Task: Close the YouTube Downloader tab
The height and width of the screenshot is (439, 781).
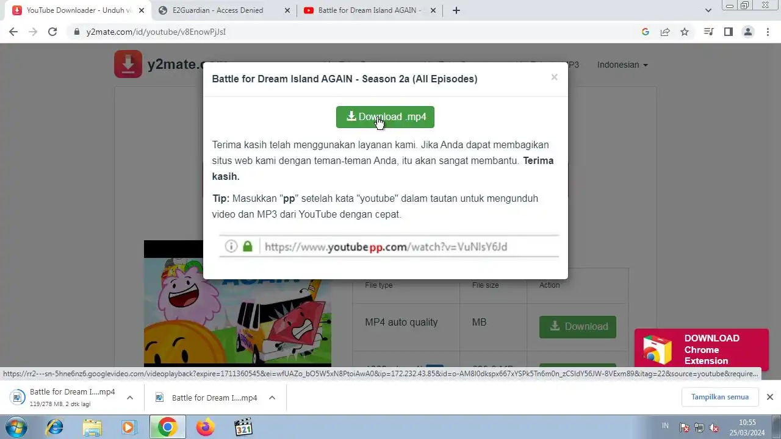Action: 142,10
